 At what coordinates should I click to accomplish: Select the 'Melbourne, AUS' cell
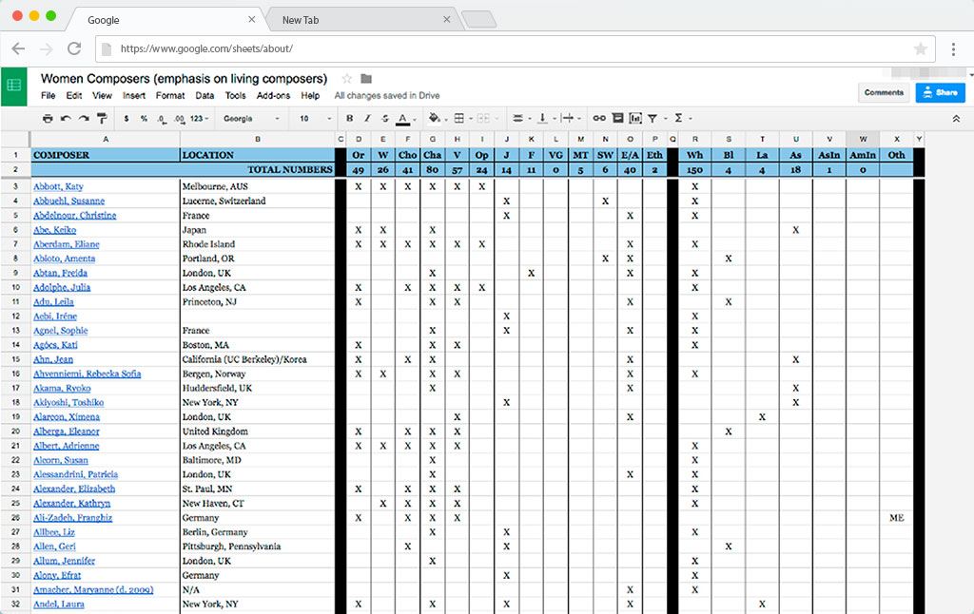pos(257,186)
